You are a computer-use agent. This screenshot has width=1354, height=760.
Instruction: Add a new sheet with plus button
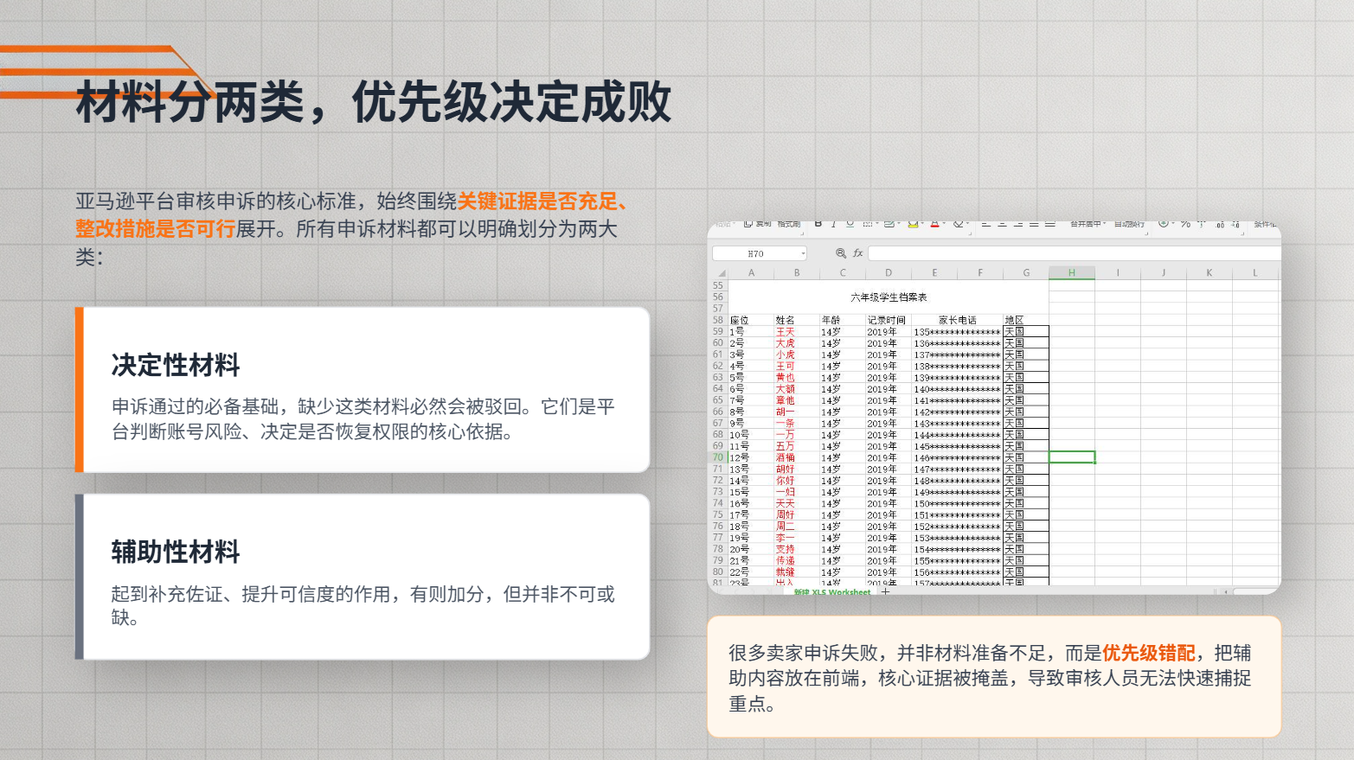pos(885,592)
